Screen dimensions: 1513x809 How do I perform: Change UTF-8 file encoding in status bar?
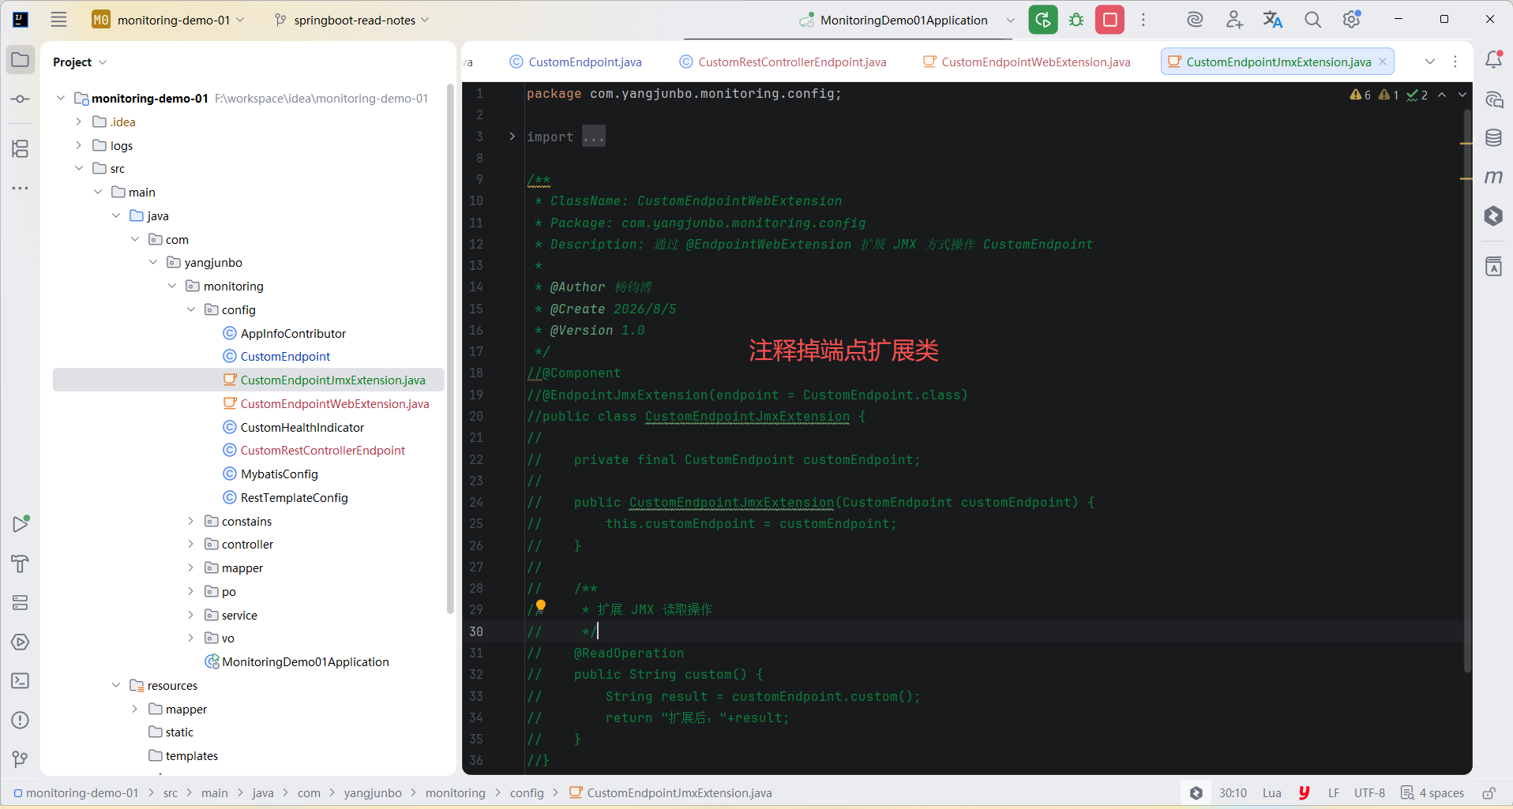click(x=1369, y=793)
